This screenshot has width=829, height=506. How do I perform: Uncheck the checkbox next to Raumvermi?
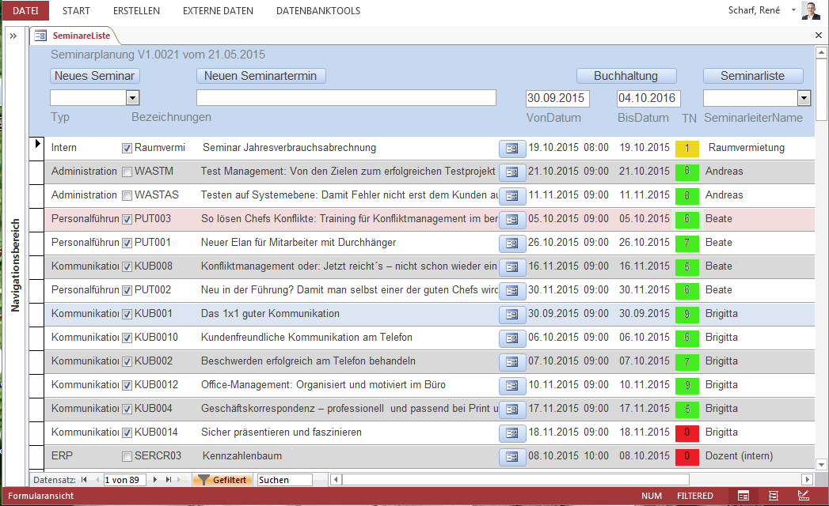tap(127, 148)
